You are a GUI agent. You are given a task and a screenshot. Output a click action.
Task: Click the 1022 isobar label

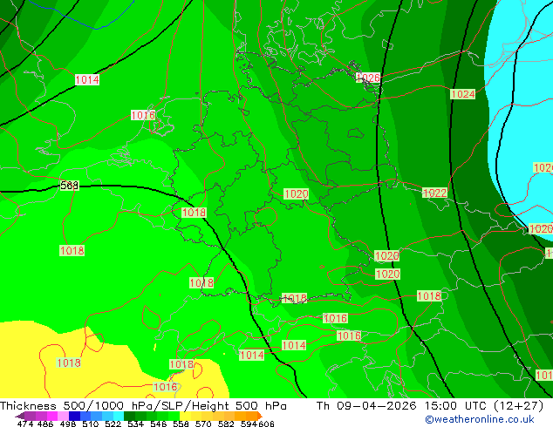tap(434, 193)
